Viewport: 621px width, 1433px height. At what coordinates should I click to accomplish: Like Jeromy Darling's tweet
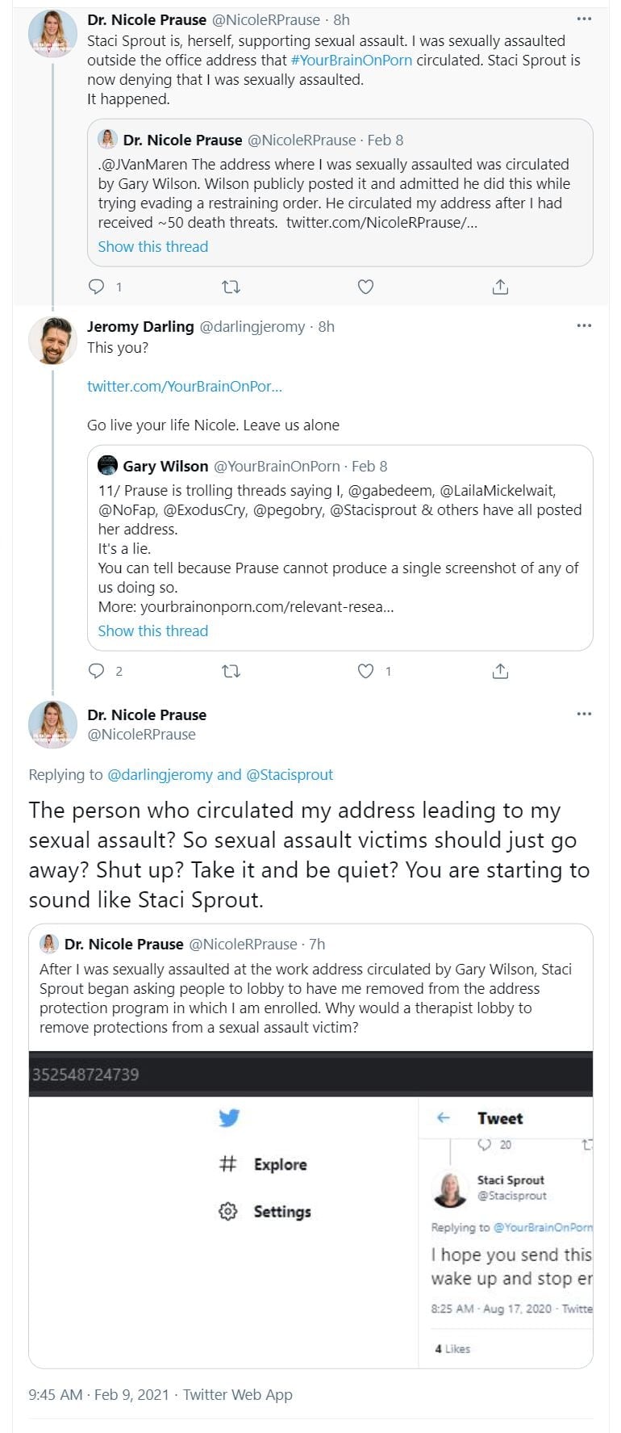pos(365,671)
